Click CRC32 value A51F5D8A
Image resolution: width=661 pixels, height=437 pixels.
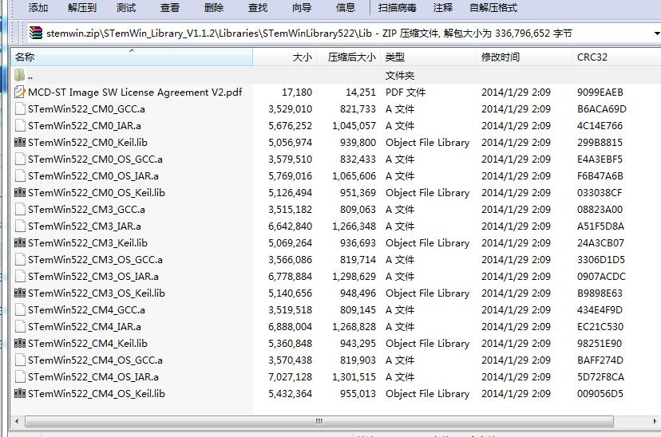pos(600,226)
